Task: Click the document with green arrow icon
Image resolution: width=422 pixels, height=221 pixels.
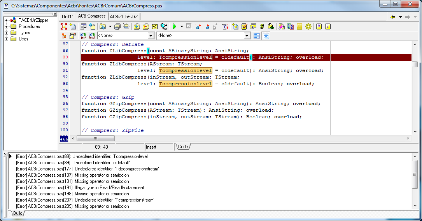Action: click(271, 26)
